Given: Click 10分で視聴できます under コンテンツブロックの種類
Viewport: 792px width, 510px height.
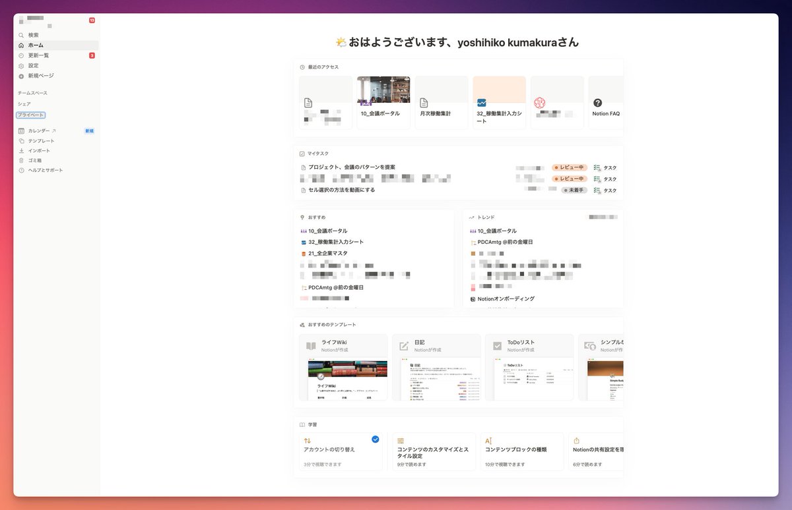Looking at the screenshot, I should pos(505,465).
